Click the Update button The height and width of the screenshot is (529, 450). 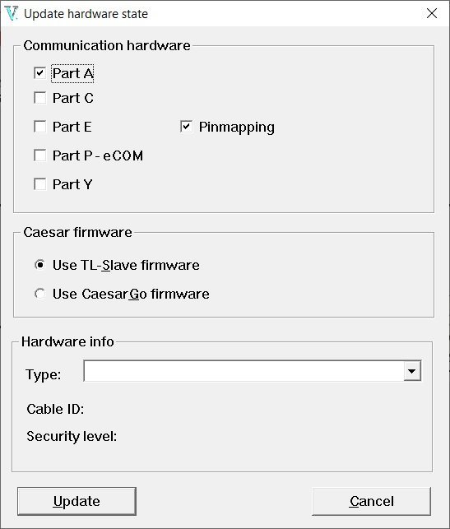pos(77,501)
